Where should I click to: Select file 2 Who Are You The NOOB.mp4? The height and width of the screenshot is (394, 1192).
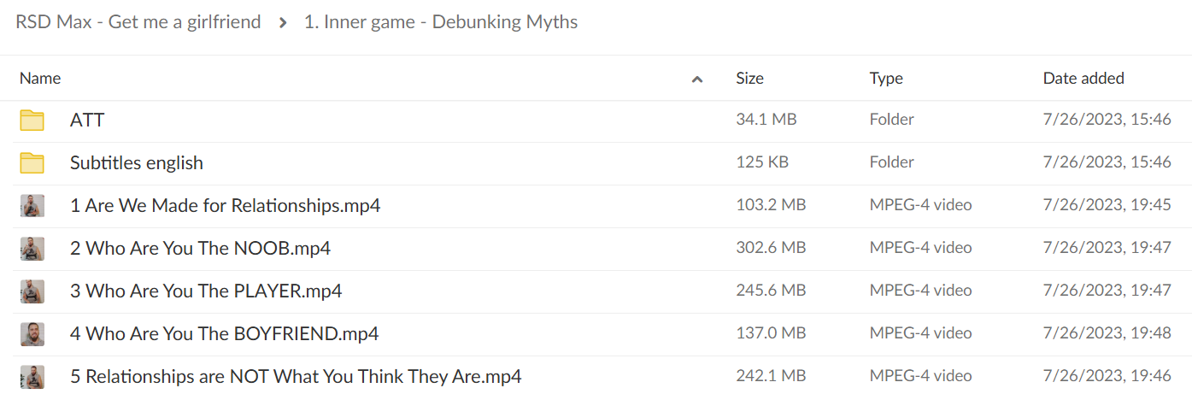click(200, 248)
